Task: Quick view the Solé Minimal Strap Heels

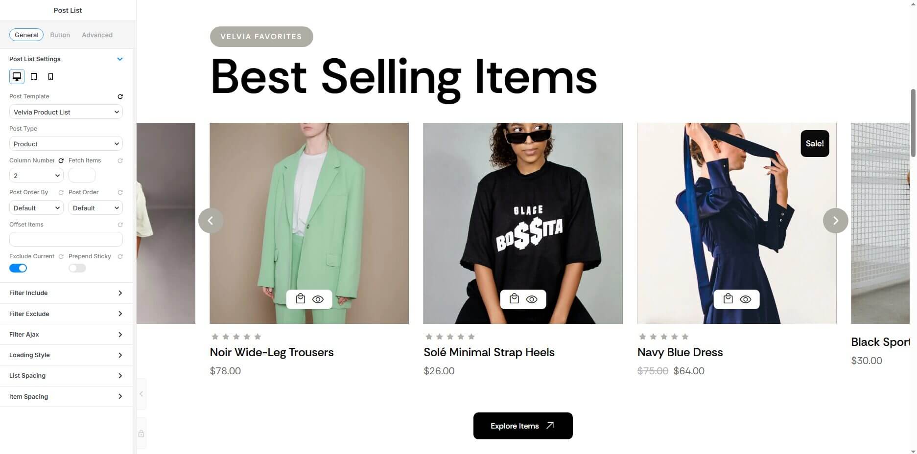Action: point(532,299)
